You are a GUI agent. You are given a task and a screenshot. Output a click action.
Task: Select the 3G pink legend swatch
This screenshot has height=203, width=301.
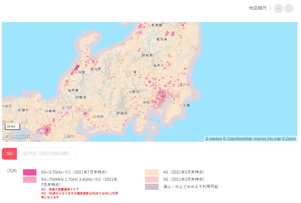click(x=151, y=179)
